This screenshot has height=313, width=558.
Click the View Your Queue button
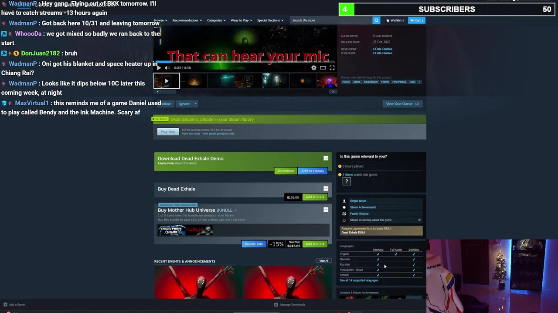(x=402, y=104)
